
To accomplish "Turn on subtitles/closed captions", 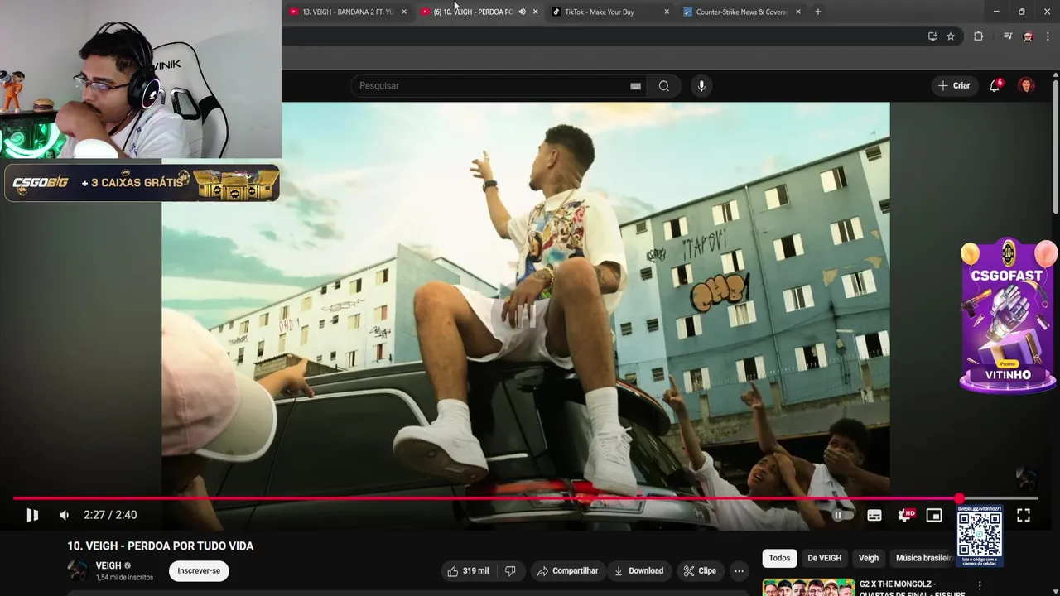I will pyautogui.click(x=874, y=515).
